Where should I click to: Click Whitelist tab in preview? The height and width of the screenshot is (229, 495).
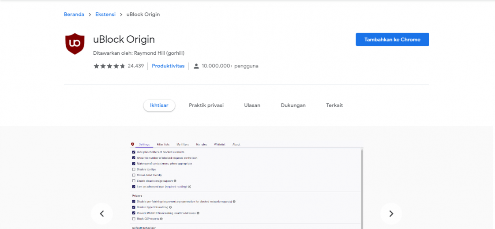[x=220, y=144]
